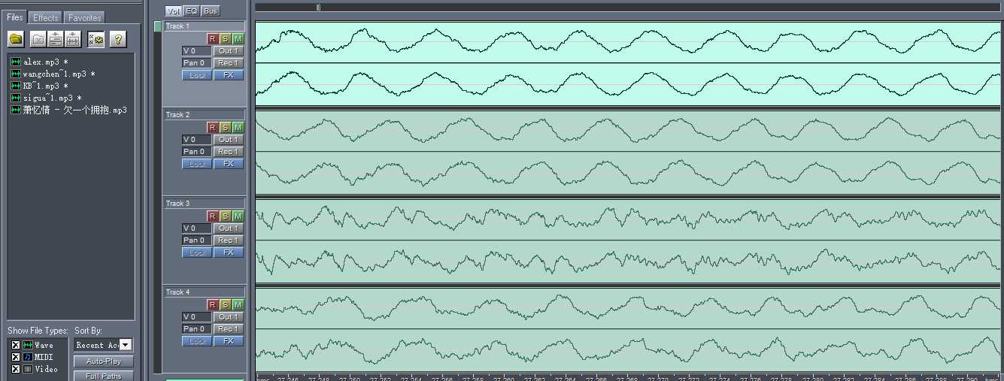Toggle the Video file type checkbox
Screen dimensions: 1004x381
(x=15, y=369)
